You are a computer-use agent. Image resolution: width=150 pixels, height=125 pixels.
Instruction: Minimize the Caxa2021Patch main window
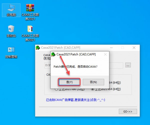pyautogui.click(x=111, y=48)
